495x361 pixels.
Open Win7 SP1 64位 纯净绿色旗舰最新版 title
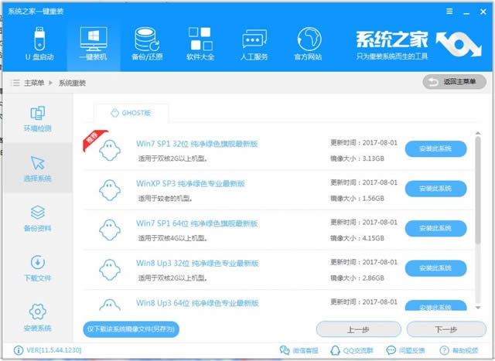coord(197,223)
